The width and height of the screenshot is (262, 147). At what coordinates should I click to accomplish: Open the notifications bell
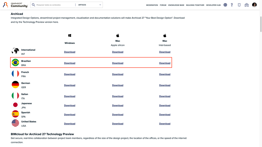click(239, 5)
